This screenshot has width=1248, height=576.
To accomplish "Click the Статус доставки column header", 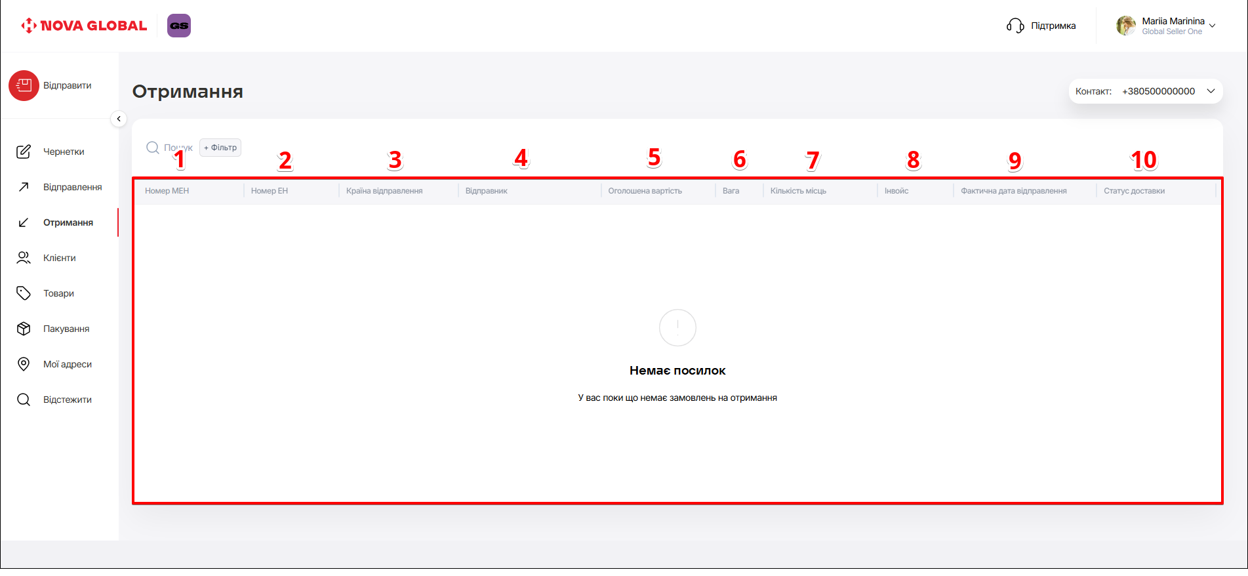I will click(1134, 191).
